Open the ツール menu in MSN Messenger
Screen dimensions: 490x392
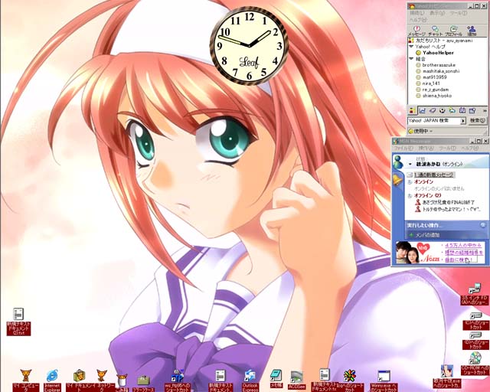(447, 149)
